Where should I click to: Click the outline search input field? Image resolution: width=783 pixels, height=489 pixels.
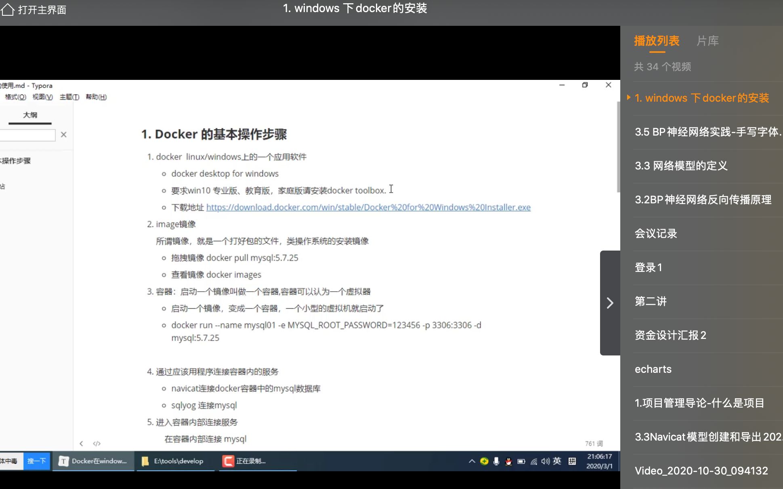pos(27,135)
